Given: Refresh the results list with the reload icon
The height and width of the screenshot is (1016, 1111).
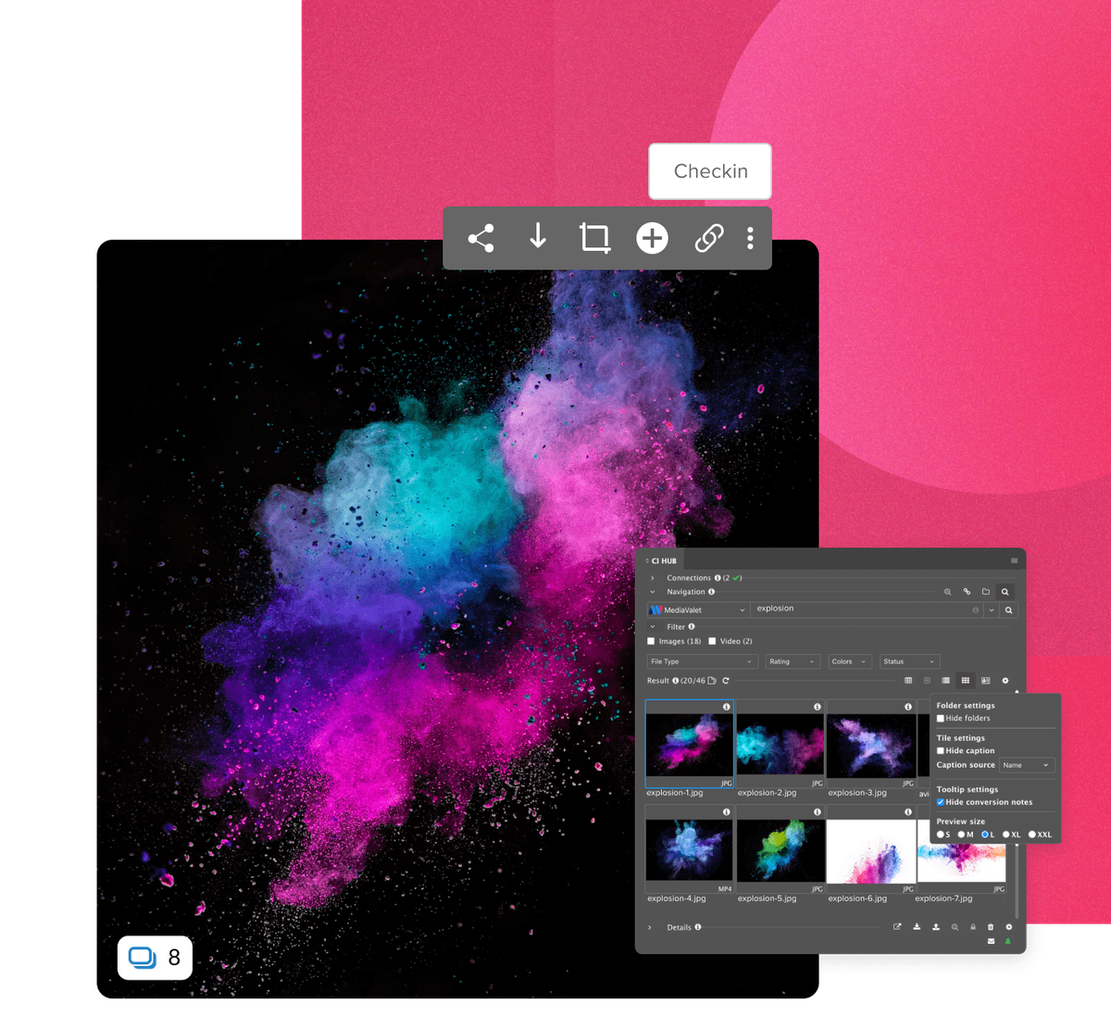Looking at the screenshot, I should (726, 680).
